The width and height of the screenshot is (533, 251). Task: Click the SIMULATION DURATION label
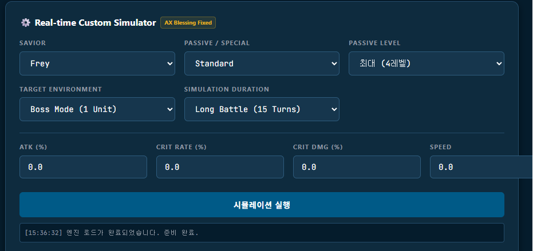coord(227,89)
